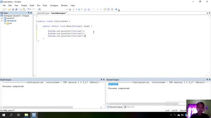Click the Build File toolbar icon
Viewport: 211px width, 118px height.
point(85,10)
